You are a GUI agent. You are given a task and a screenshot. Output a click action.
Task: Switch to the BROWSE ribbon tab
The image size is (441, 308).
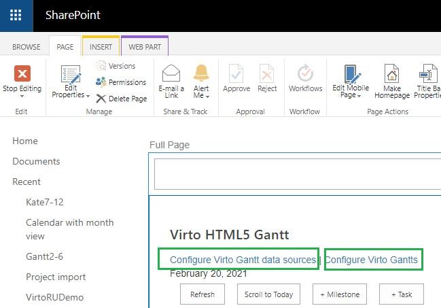[26, 47]
